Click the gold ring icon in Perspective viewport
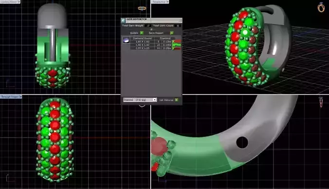The image size is (329, 189). click(x=321, y=7)
